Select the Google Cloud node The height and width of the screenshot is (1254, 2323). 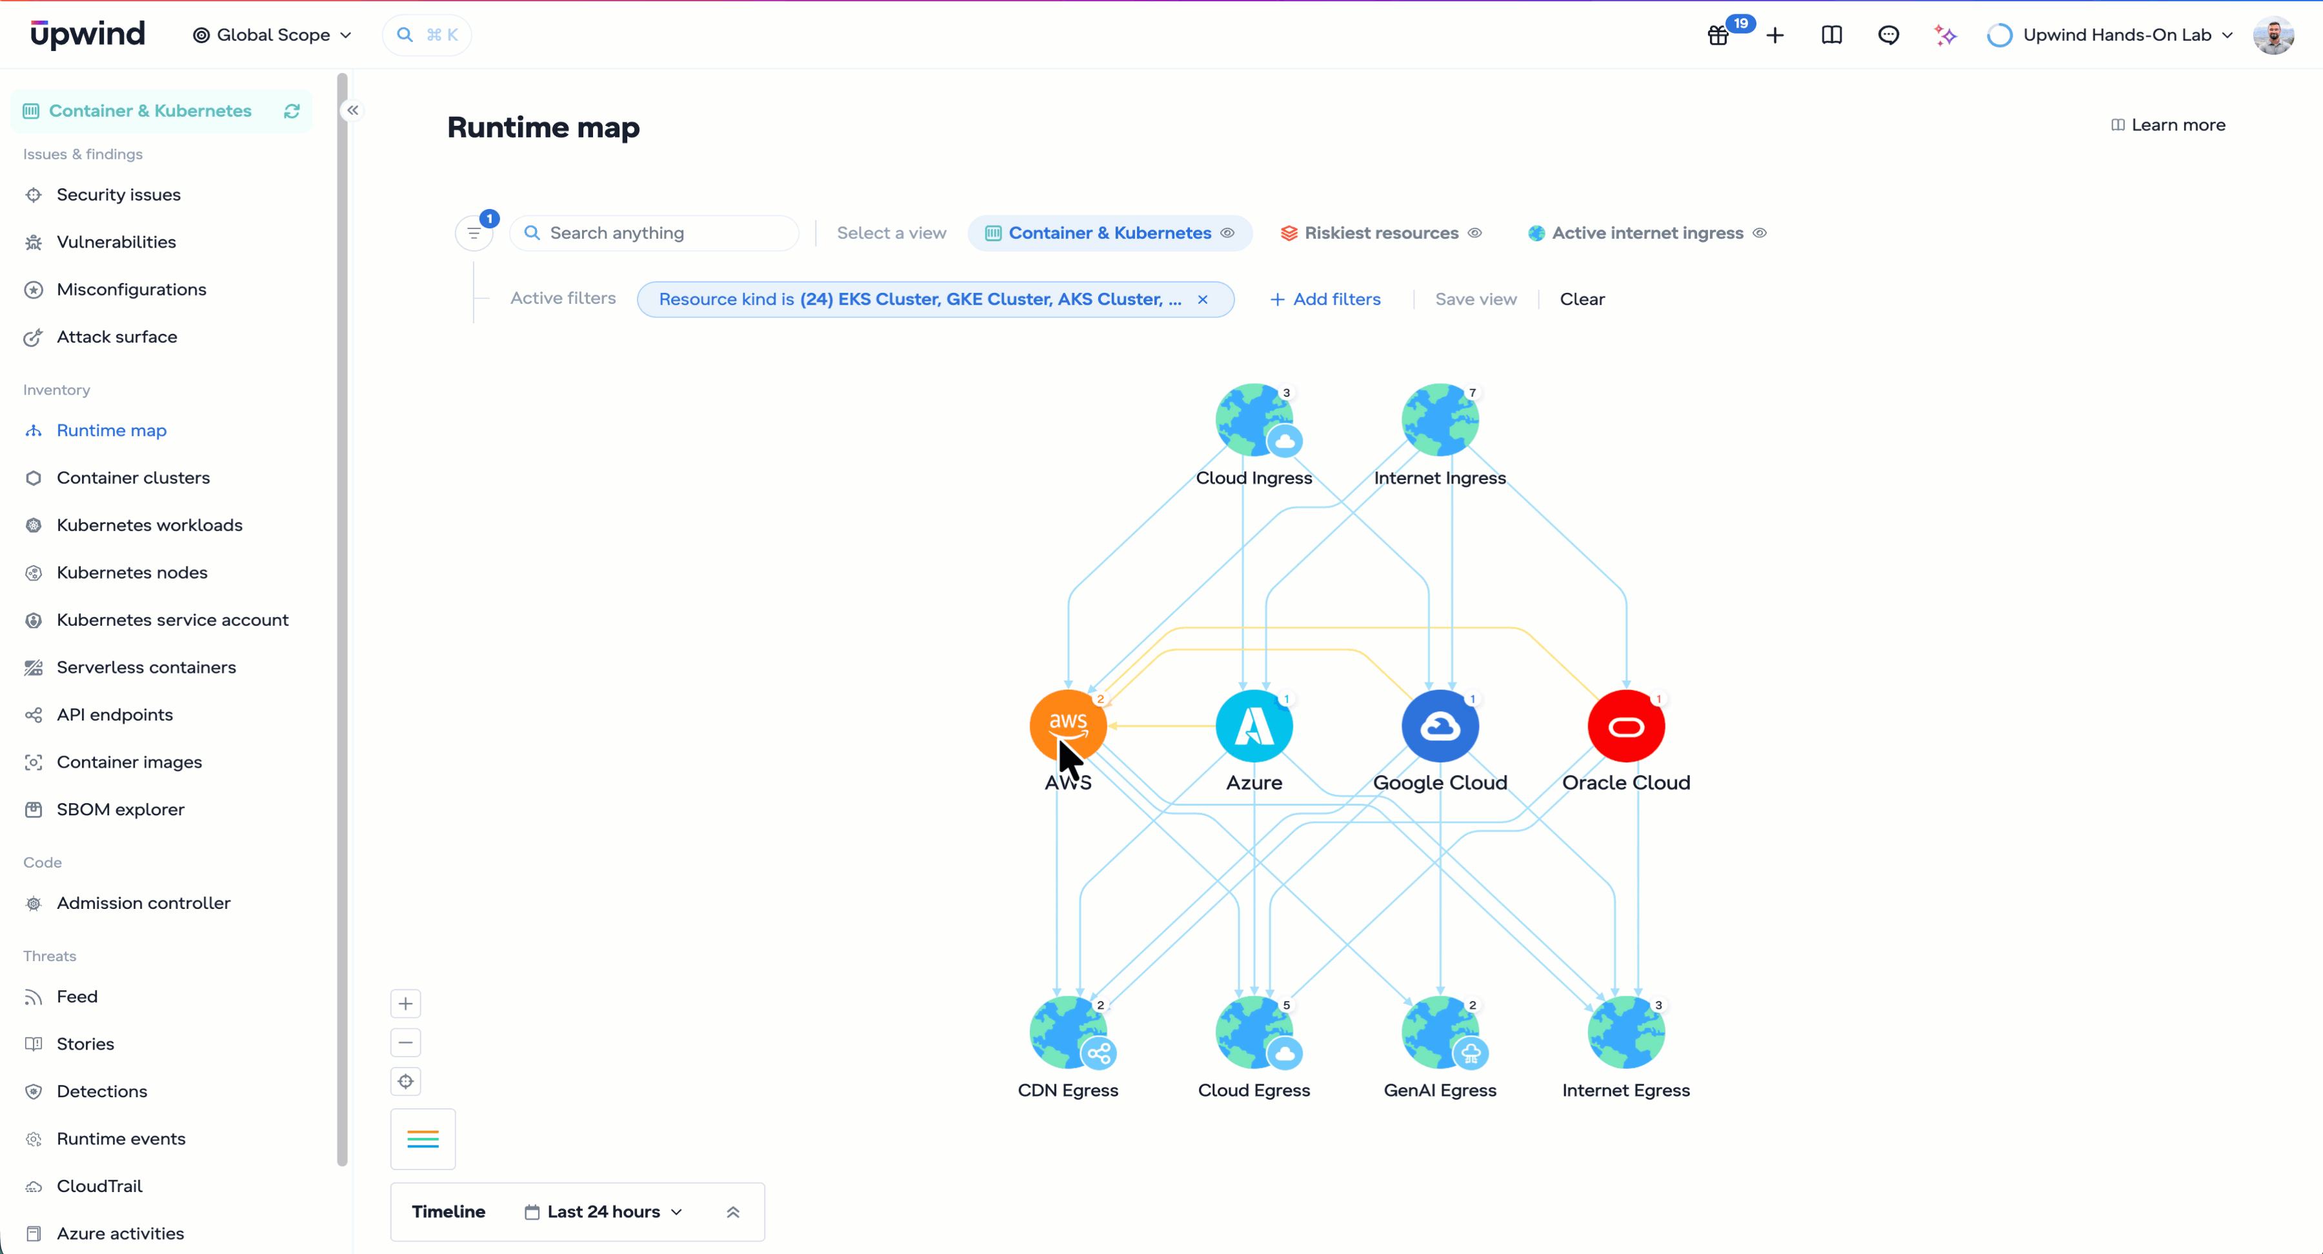1440,726
